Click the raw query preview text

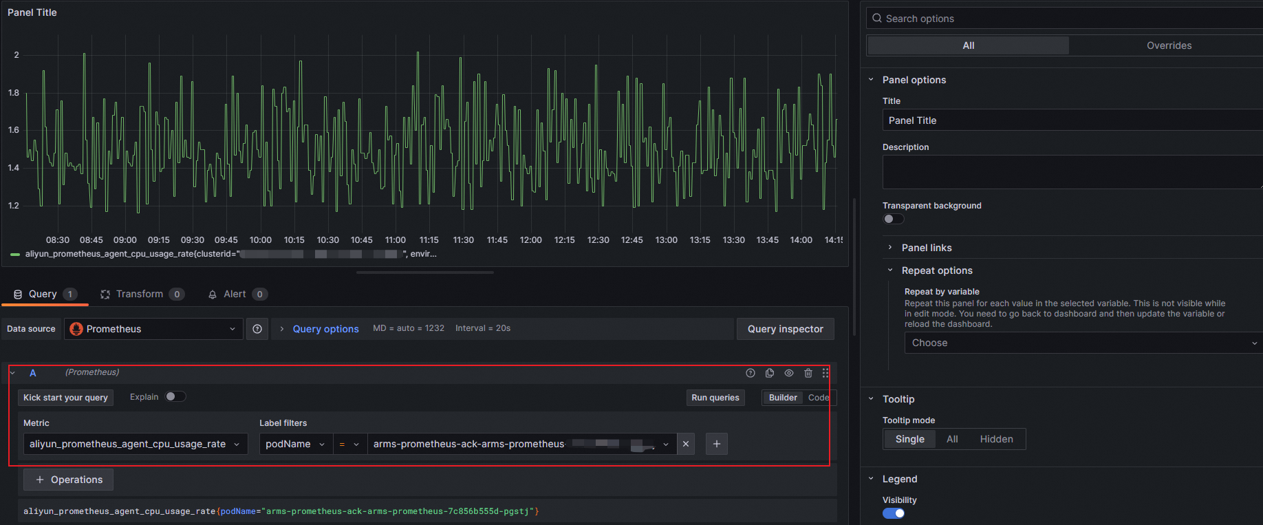[281, 511]
